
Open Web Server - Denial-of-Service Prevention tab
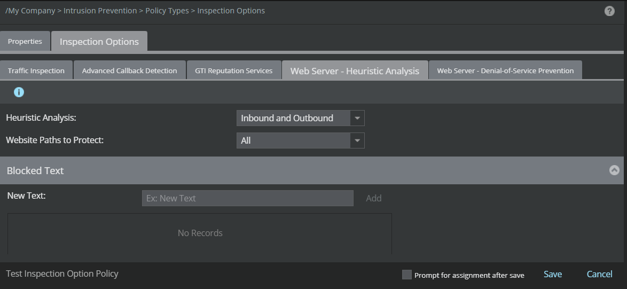click(505, 71)
